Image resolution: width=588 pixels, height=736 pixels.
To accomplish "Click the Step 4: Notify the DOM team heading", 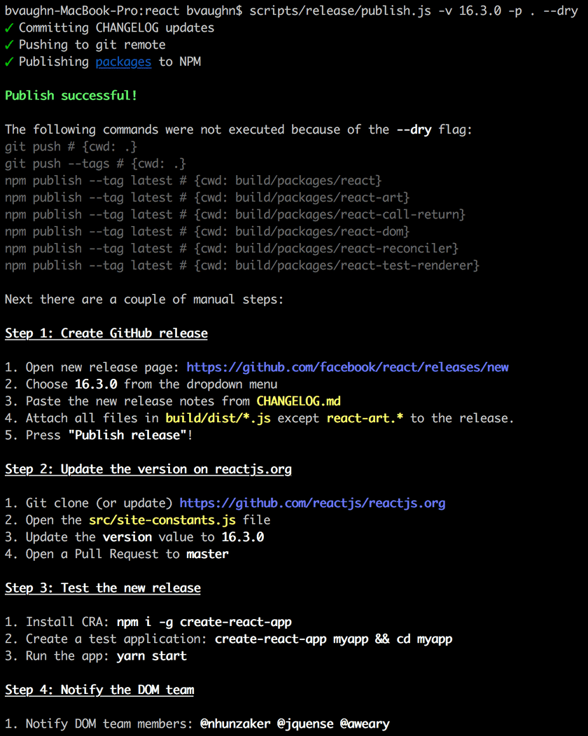I will tap(99, 690).
